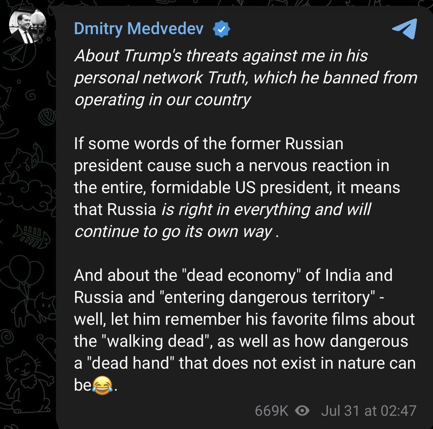This screenshot has height=429, width=433.
Task: Click the Telegram paper plane logo
Action: 404,28
